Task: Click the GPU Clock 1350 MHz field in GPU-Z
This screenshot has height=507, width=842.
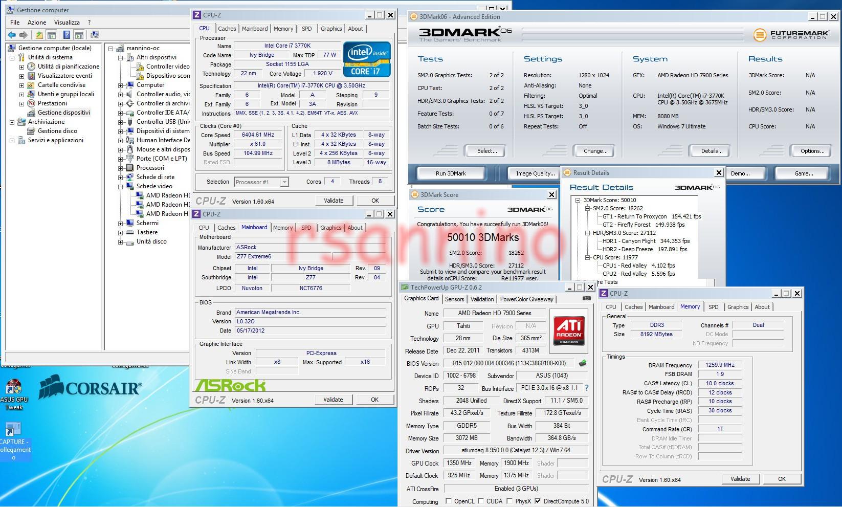Action: coord(459,463)
